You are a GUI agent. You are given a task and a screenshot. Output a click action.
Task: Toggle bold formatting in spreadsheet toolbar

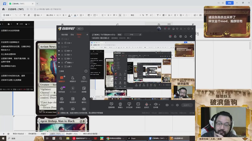pos(64,15)
